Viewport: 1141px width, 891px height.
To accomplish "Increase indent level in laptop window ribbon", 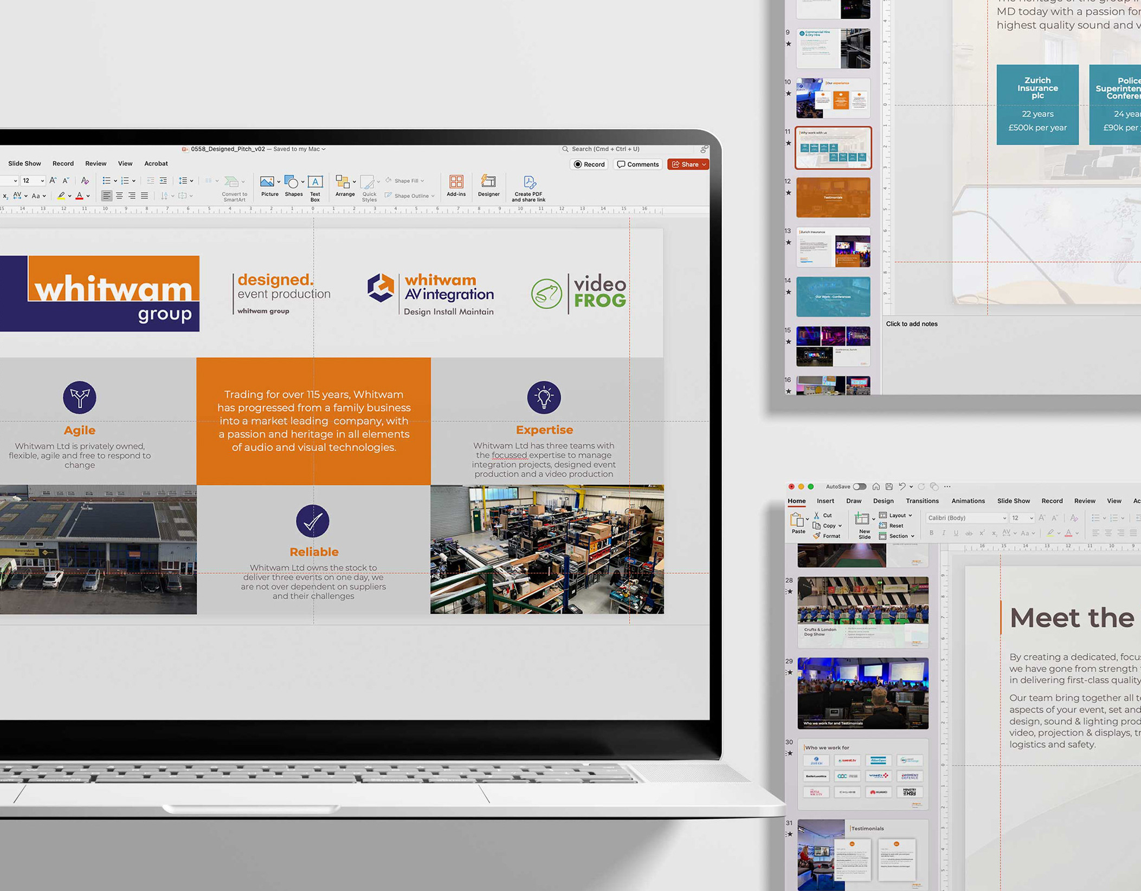I will coord(163,181).
